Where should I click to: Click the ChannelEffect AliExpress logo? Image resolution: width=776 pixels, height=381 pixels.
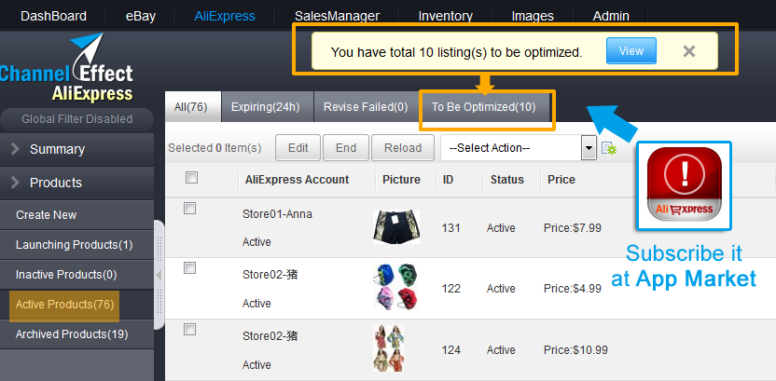coord(67,68)
